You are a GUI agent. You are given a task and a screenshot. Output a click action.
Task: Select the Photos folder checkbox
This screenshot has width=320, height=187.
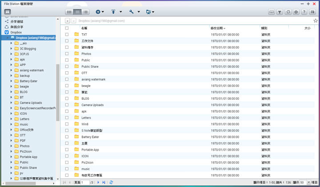tap(67, 54)
